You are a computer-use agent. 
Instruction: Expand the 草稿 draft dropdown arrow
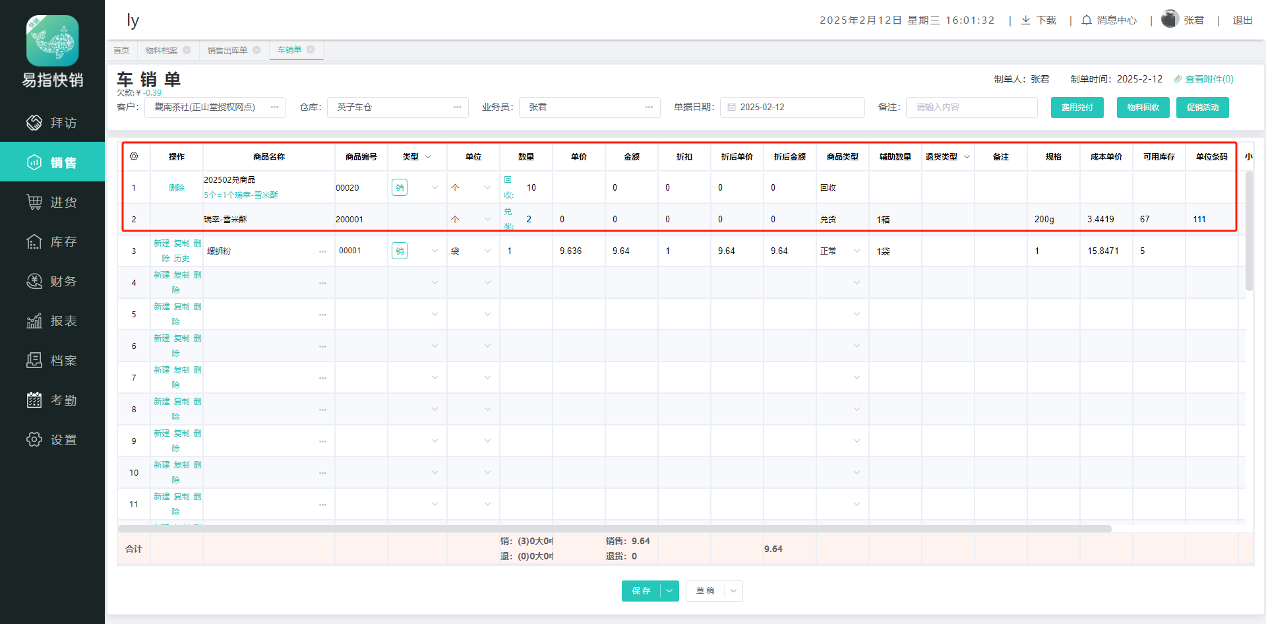pos(733,591)
